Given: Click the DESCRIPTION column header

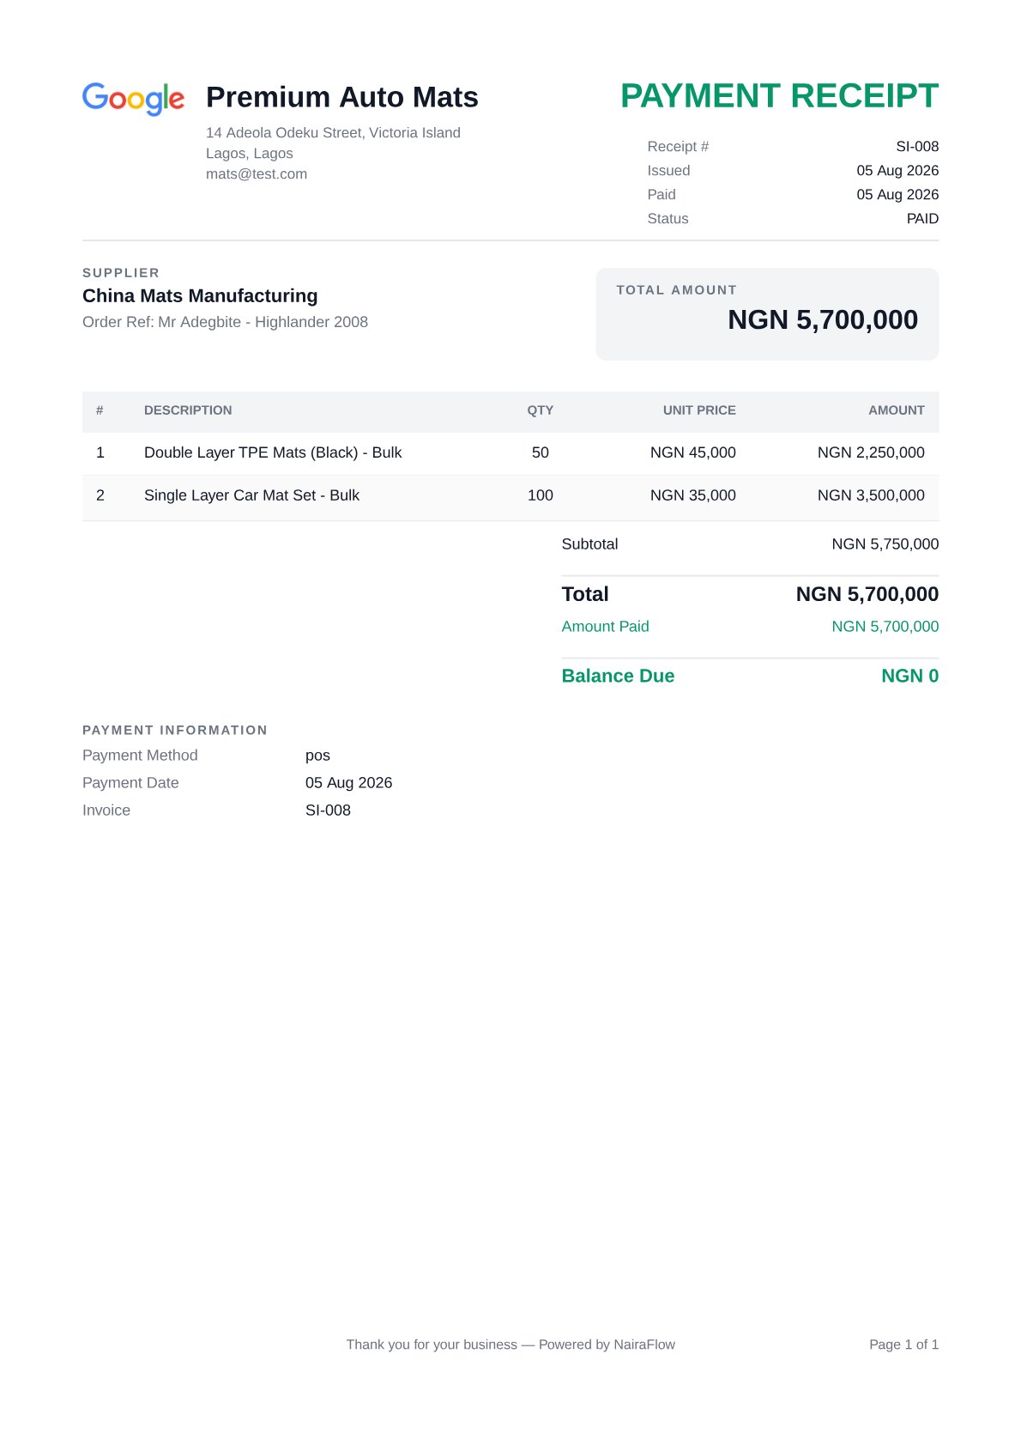Looking at the screenshot, I should click(x=188, y=410).
